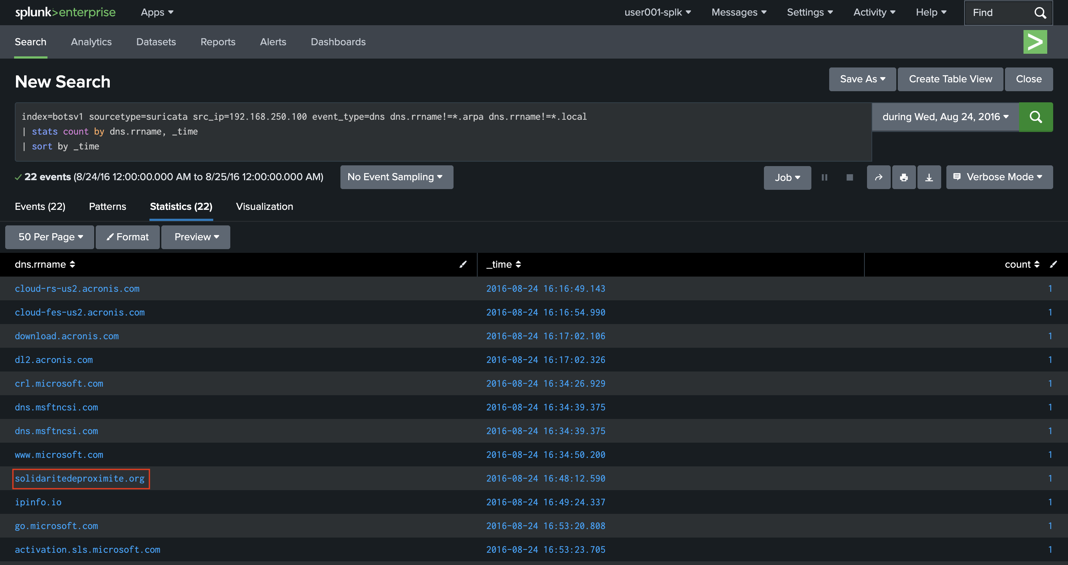Click the Format button

pos(128,237)
